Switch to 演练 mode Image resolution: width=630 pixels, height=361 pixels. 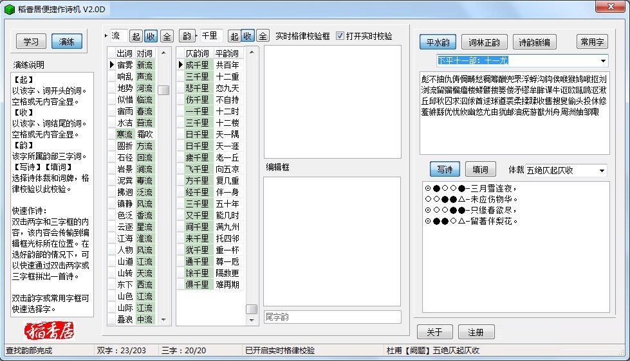[67, 41]
